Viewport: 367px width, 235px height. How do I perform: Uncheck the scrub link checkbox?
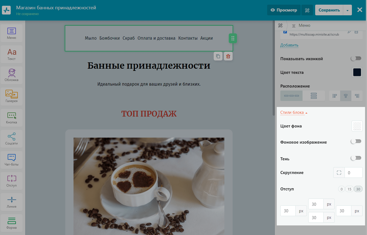click(285, 32)
